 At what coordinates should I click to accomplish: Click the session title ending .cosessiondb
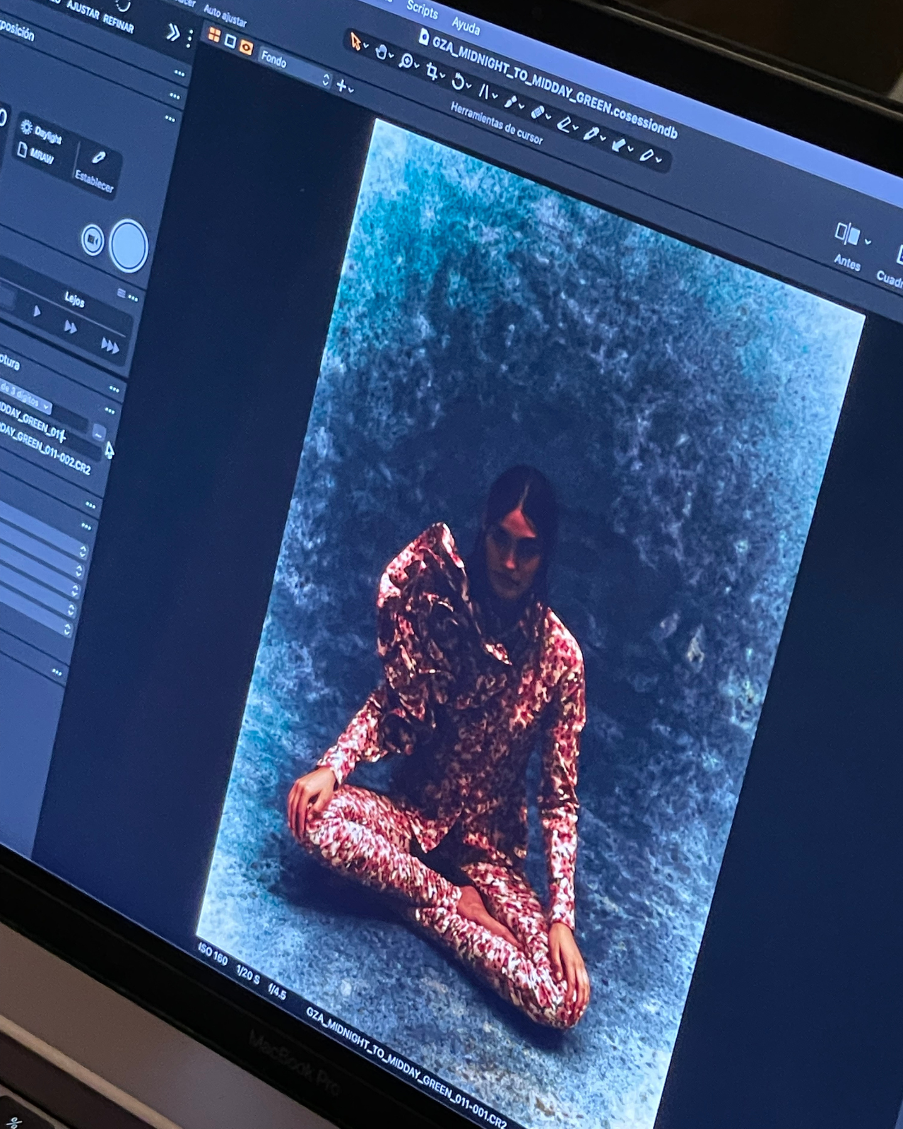pyautogui.click(x=556, y=88)
